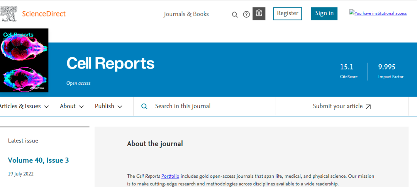Open the Cell Reports cover thumbnail
Viewport: 417px width, 187px height.
click(x=24, y=60)
